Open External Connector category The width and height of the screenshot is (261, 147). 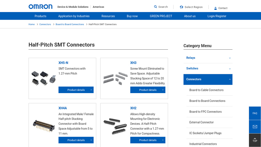(201, 122)
